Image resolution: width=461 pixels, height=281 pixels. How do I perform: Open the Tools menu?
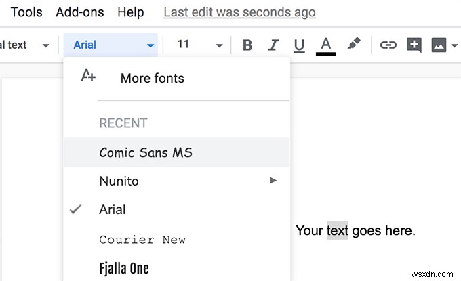(26, 12)
